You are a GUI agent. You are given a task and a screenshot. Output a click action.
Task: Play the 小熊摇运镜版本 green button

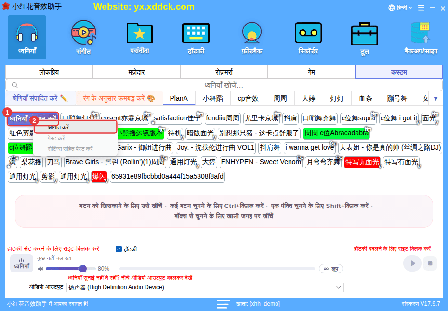coord(140,133)
